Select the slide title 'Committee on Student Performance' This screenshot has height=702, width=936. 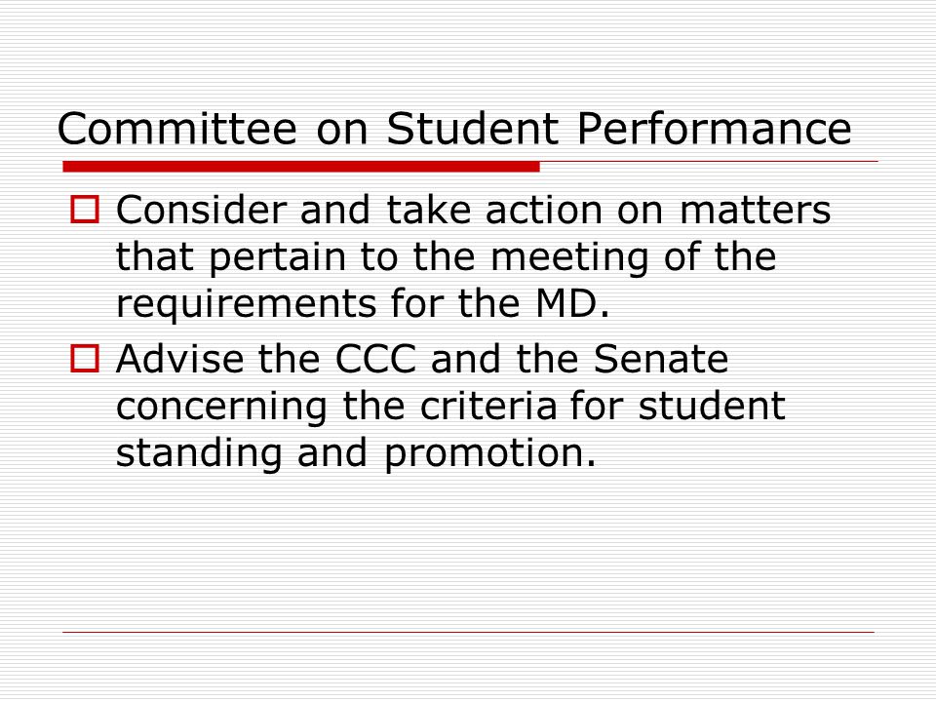pos(454,129)
